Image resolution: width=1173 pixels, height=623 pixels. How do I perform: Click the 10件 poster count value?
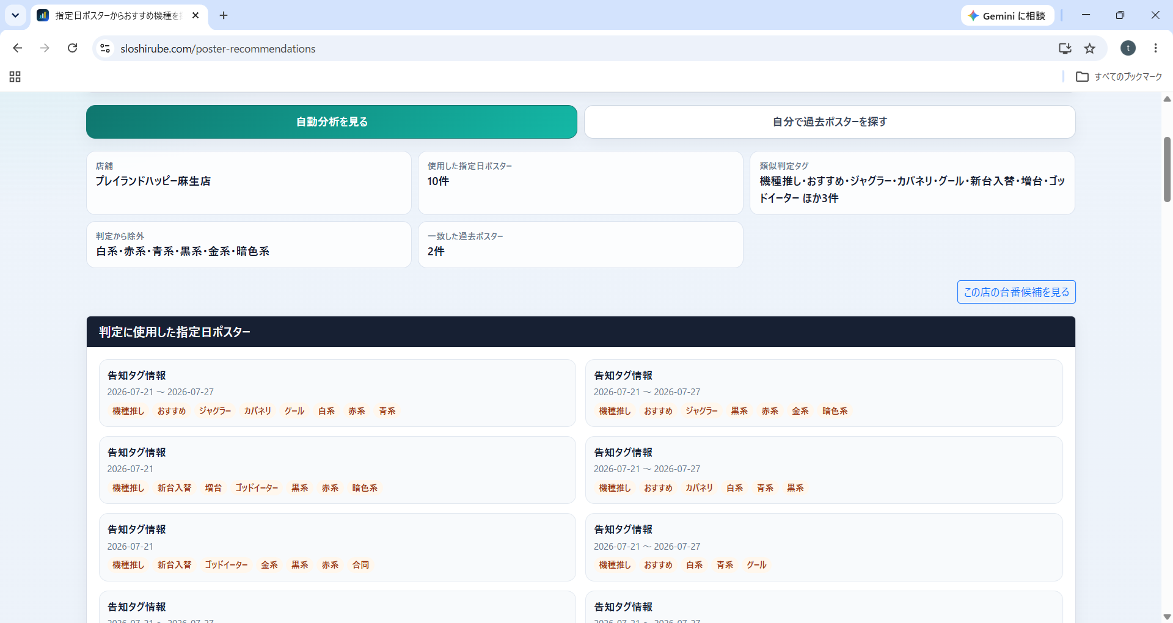coord(438,181)
